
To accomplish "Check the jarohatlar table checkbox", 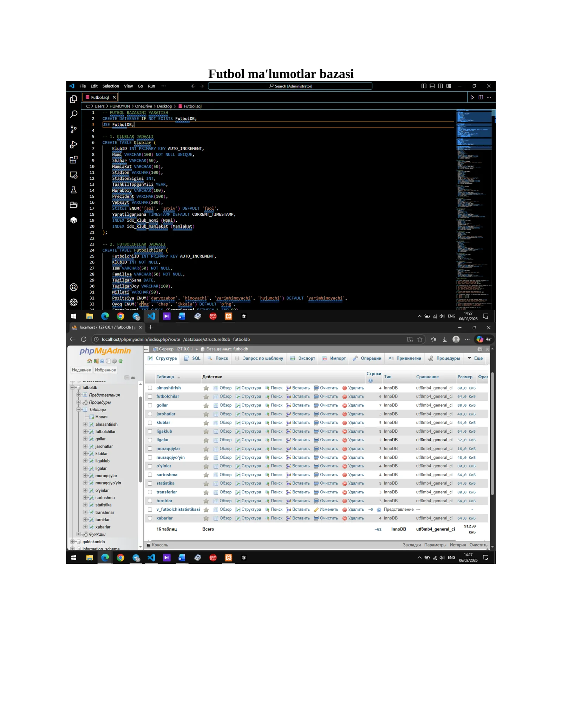I will pos(150,414).
